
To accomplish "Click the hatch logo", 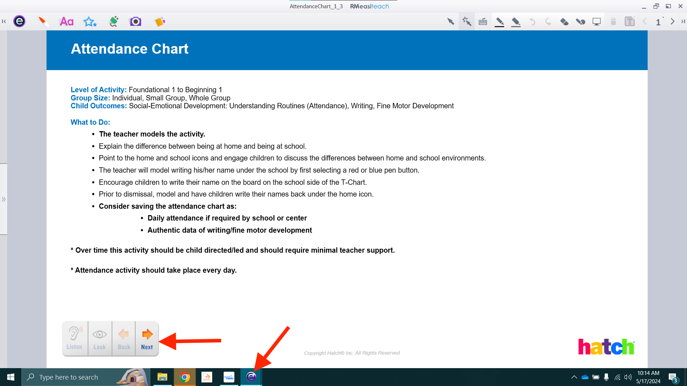I will [x=606, y=346].
